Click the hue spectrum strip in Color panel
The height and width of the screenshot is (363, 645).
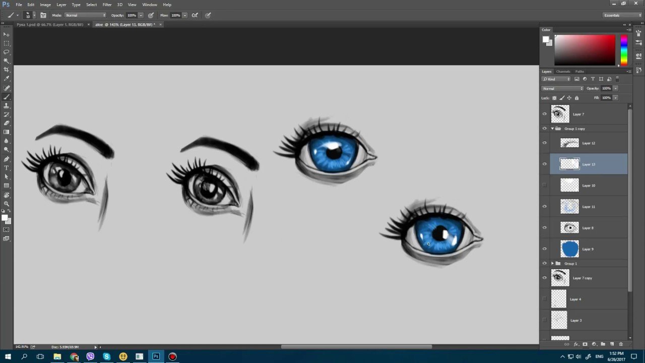[x=624, y=49]
